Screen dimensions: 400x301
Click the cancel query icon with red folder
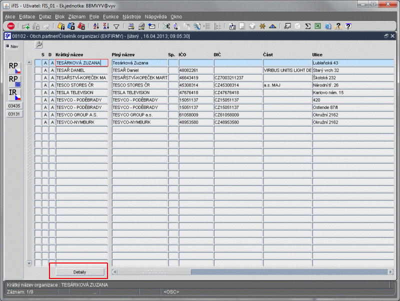coord(81,26)
